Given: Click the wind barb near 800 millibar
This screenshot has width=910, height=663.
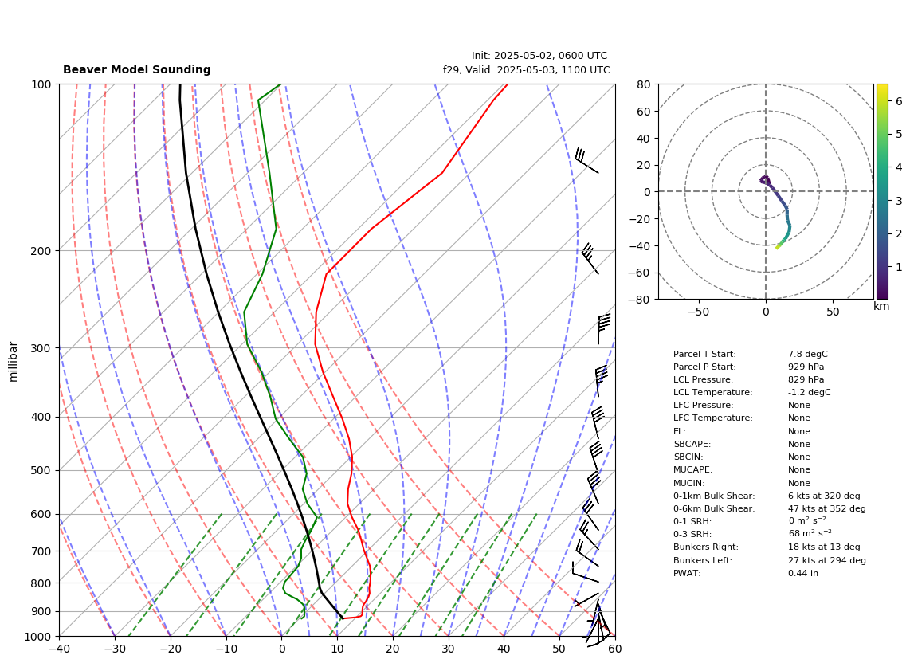Looking at the screenshot, I should 585,572.
